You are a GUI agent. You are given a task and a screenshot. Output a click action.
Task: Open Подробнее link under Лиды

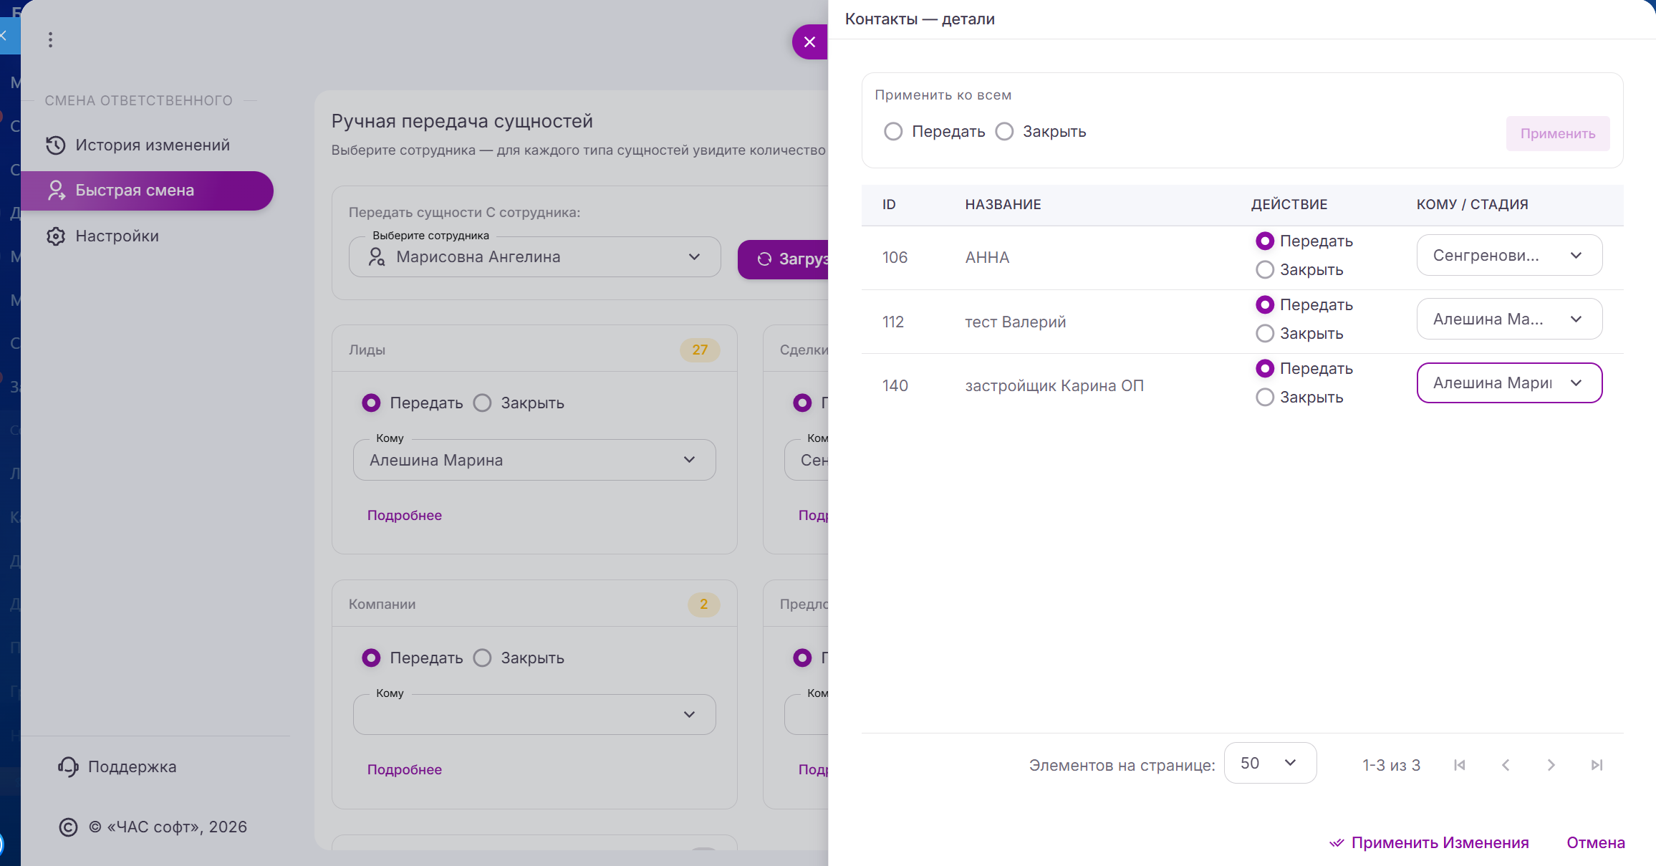[404, 516]
